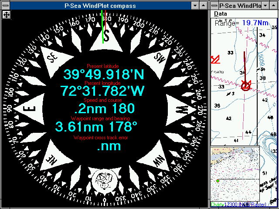Open the compass window control menu box

point(6,6)
